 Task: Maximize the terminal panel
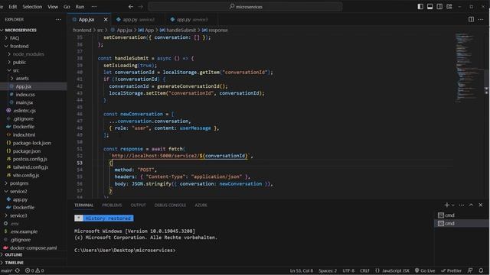[x=471, y=205]
